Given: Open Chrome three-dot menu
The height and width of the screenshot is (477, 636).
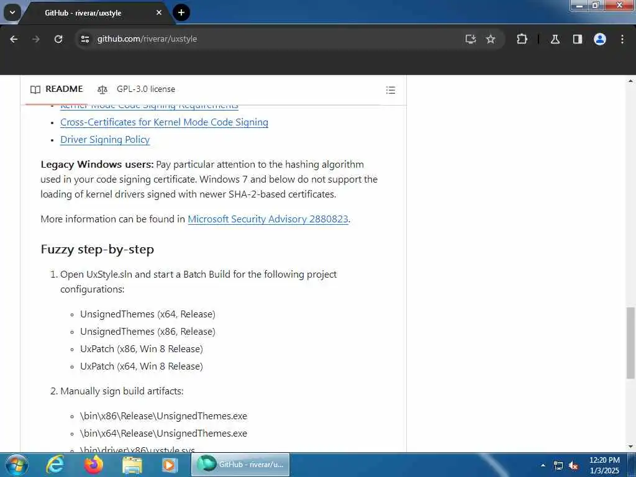Looking at the screenshot, I should click(x=622, y=39).
